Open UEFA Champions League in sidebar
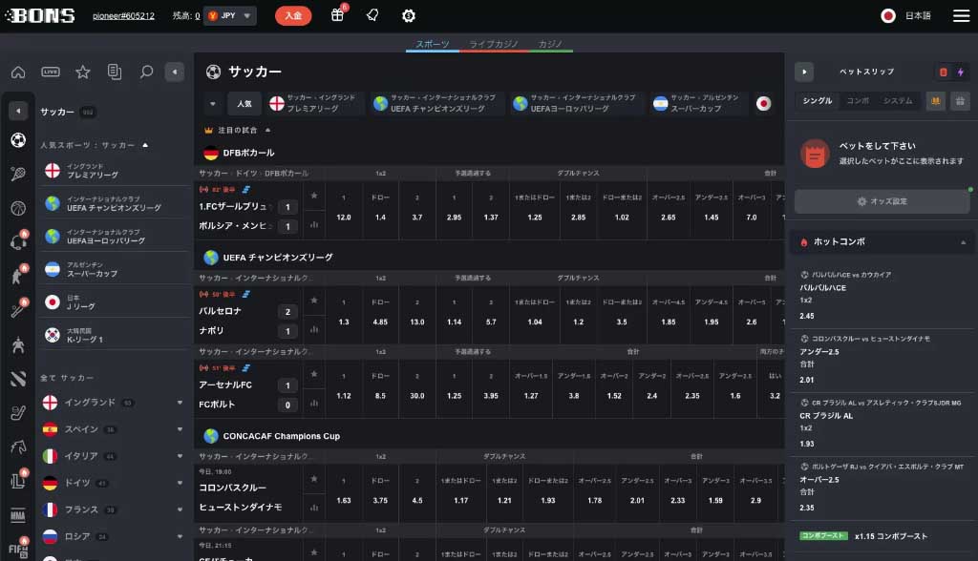 coord(115,203)
